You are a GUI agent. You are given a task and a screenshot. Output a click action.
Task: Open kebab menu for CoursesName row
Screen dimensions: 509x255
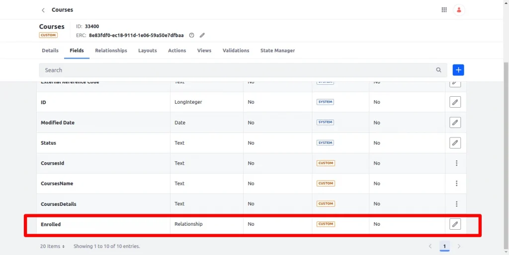456,184
